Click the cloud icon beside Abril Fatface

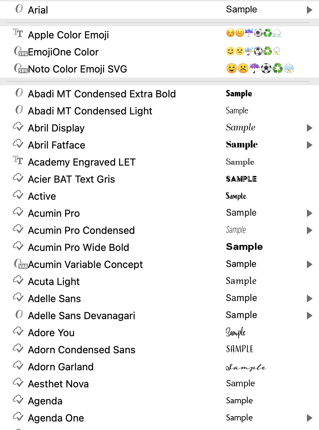(18, 144)
